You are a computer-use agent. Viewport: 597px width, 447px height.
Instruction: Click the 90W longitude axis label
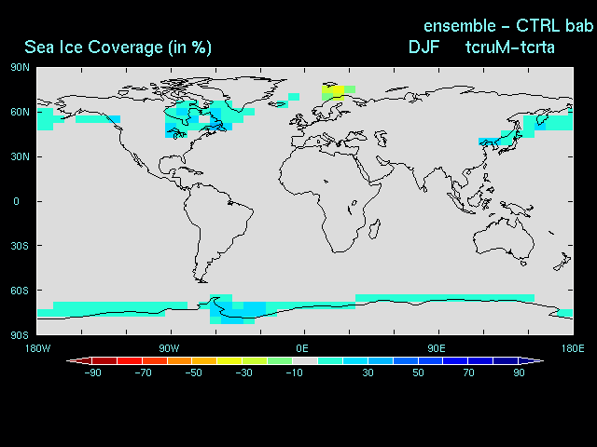tap(169, 348)
